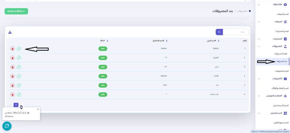The height and width of the screenshot is (133, 290).
Task: Click the download icon above the table
Action: (10, 32)
